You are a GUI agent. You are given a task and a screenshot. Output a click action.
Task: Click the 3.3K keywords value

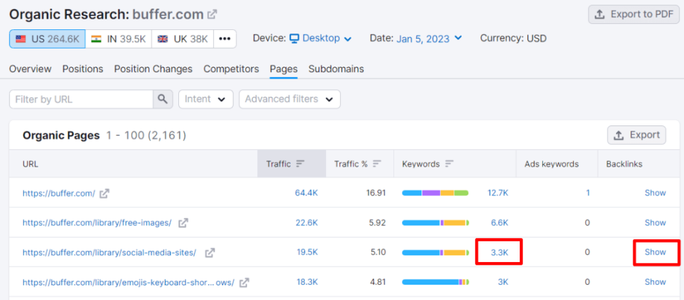pyautogui.click(x=500, y=252)
